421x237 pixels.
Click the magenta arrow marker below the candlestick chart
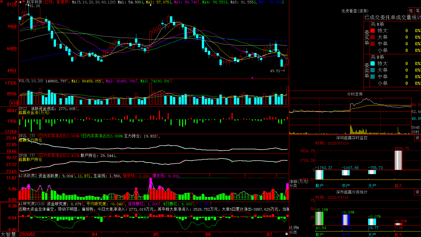[x=252, y=78]
